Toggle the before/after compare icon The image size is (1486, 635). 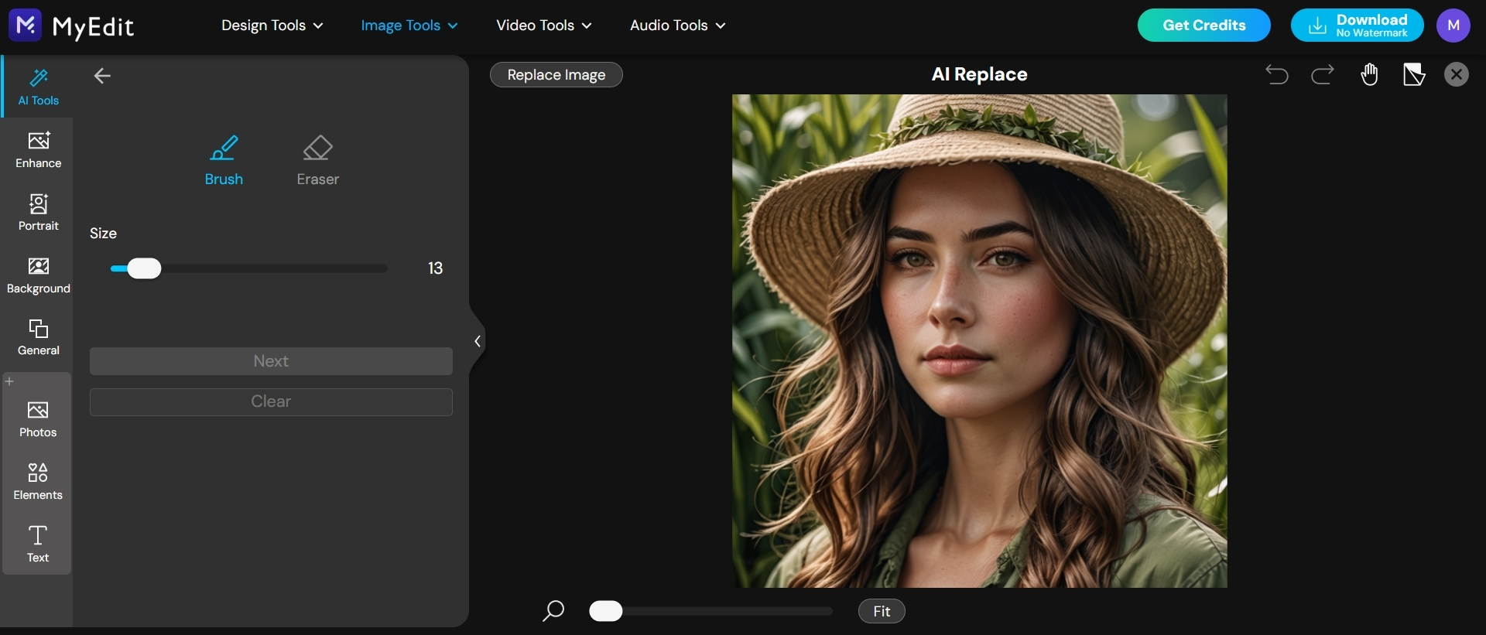pos(1414,74)
